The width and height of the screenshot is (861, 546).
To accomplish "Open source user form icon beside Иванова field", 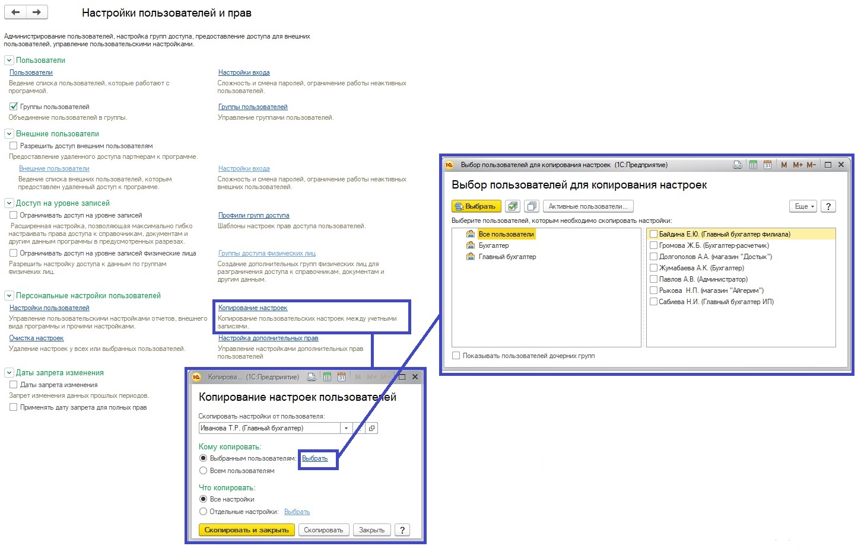I will (372, 428).
